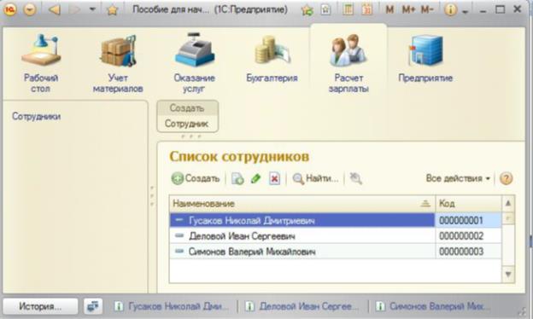Expand dropdown arrow next to info icon

(466, 12)
